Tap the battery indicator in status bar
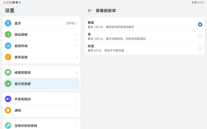 click(196, 2)
